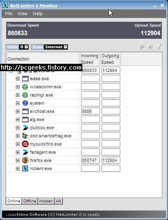Select the svchost.exe process name

42,111
